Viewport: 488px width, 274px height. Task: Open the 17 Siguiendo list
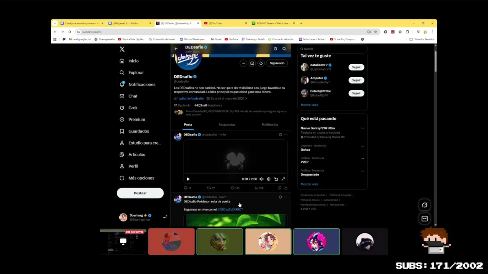182,105
